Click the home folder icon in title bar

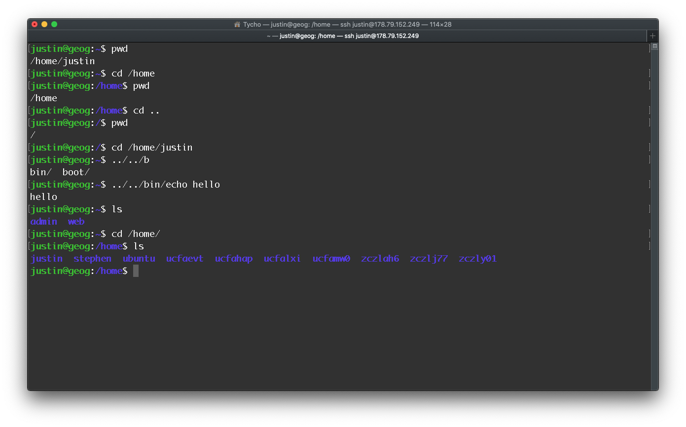tap(237, 24)
